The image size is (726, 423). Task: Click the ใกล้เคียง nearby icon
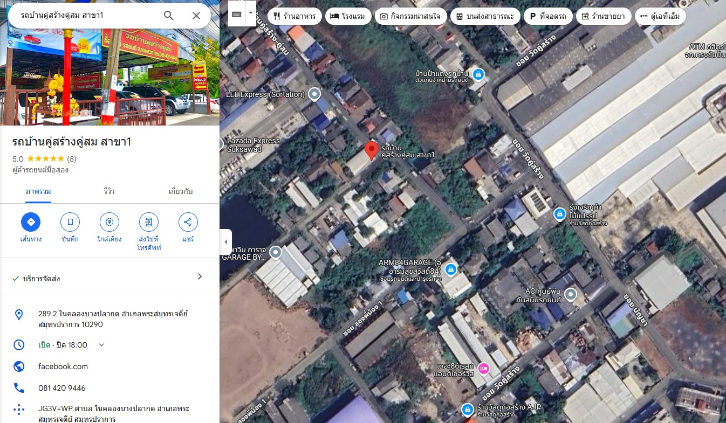click(x=109, y=222)
